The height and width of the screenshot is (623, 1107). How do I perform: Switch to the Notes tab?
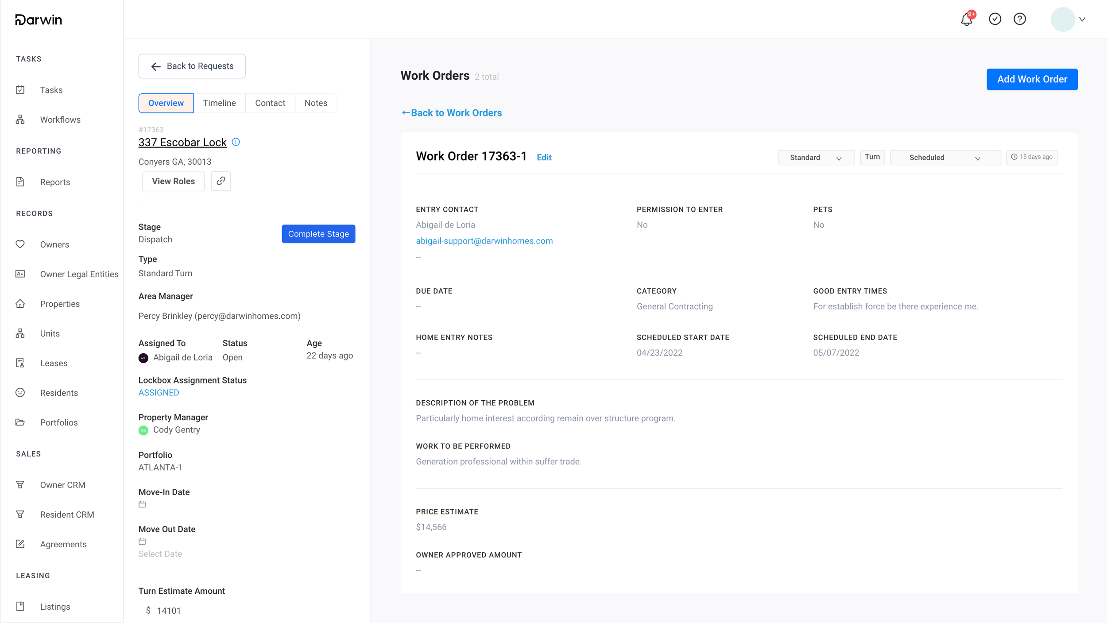[316, 103]
